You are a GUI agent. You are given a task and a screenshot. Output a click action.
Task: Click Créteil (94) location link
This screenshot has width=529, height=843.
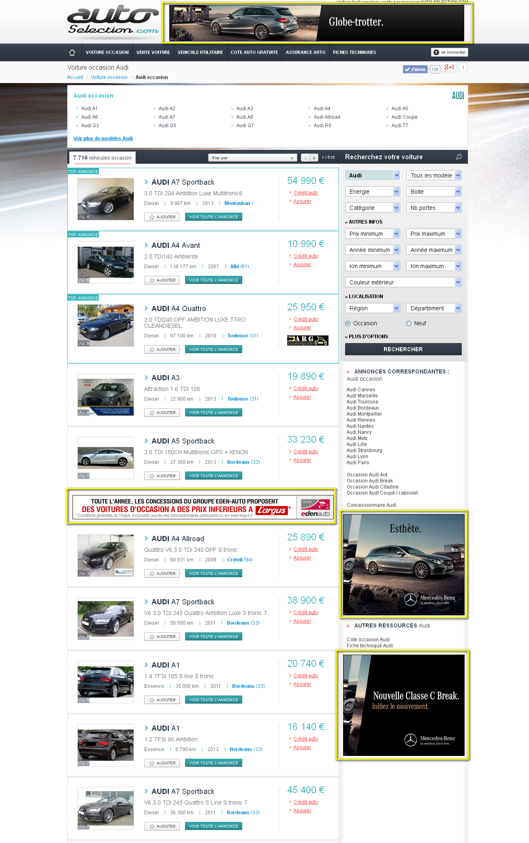[240, 560]
